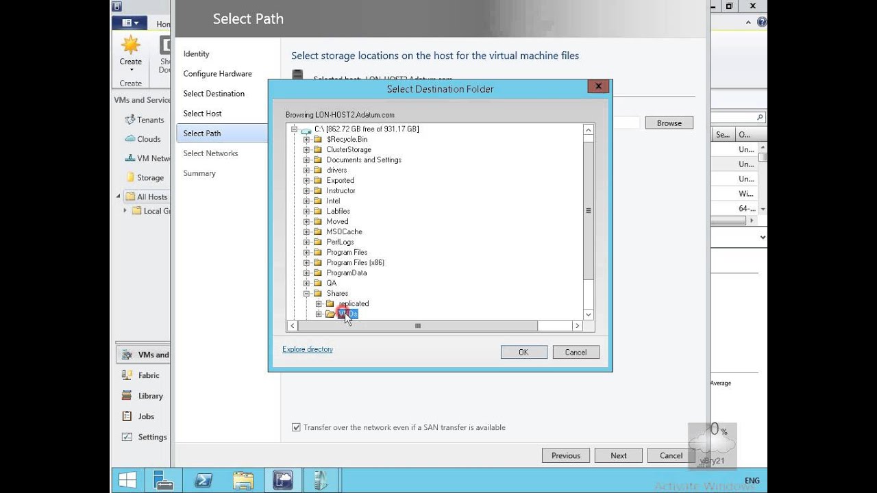Viewport: 877px width, 493px height.
Task: Collapse the C:\ drive node
Action: point(294,129)
